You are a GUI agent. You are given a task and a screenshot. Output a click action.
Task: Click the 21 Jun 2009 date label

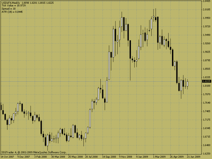(x=193, y=157)
